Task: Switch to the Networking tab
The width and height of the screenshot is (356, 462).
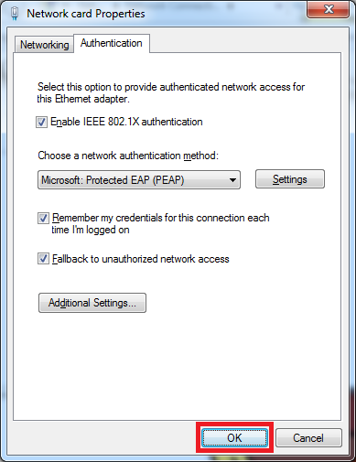Action: [44, 45]
